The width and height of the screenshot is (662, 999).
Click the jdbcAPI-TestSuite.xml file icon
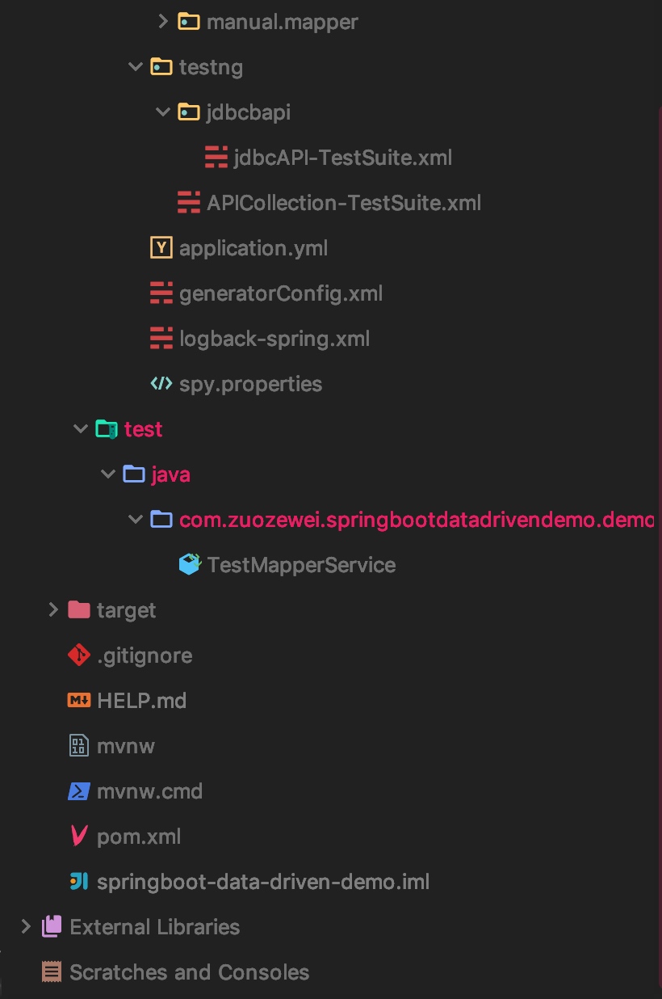coord(216,158)
